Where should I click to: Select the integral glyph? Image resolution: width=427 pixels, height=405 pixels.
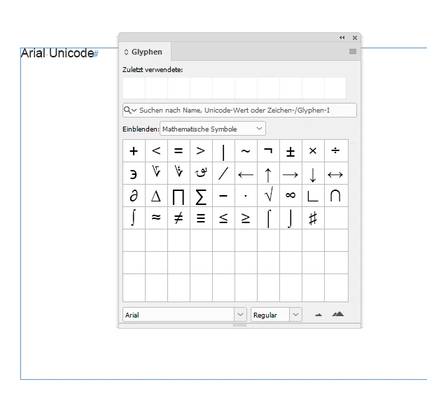pyautogui.click(x=134, y=218)
